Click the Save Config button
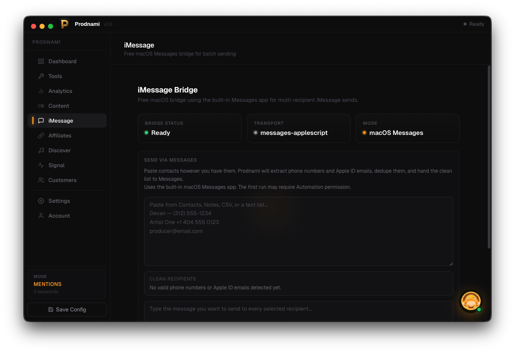 [x=67, y=310]
